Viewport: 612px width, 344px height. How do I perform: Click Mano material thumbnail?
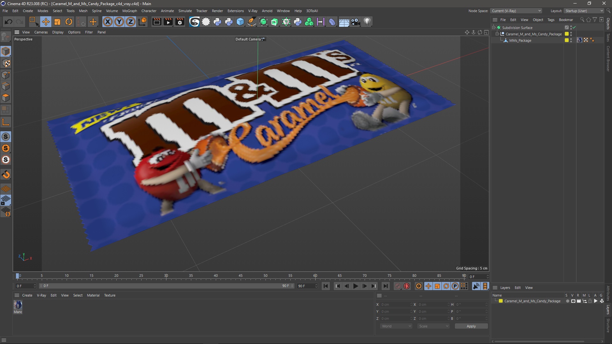[18, 305]
